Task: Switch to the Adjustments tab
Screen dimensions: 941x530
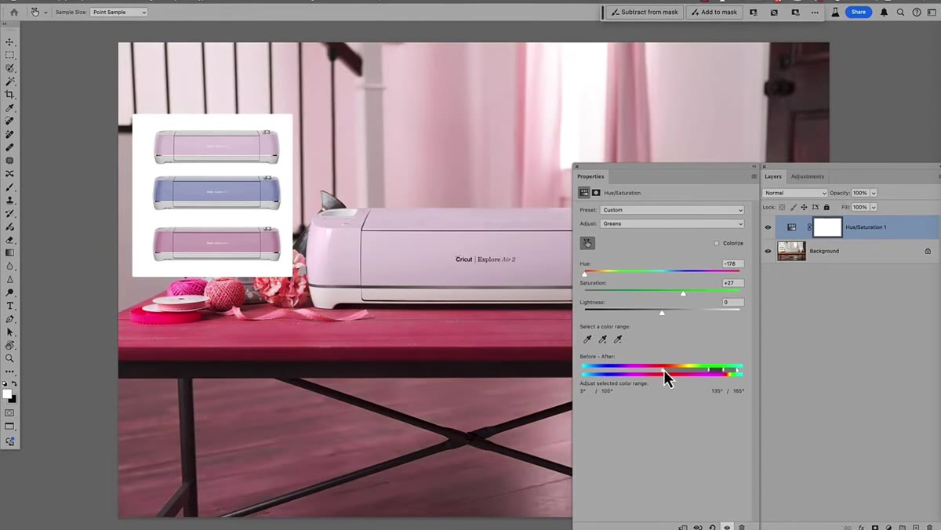Action: click(x=807, y=176)
